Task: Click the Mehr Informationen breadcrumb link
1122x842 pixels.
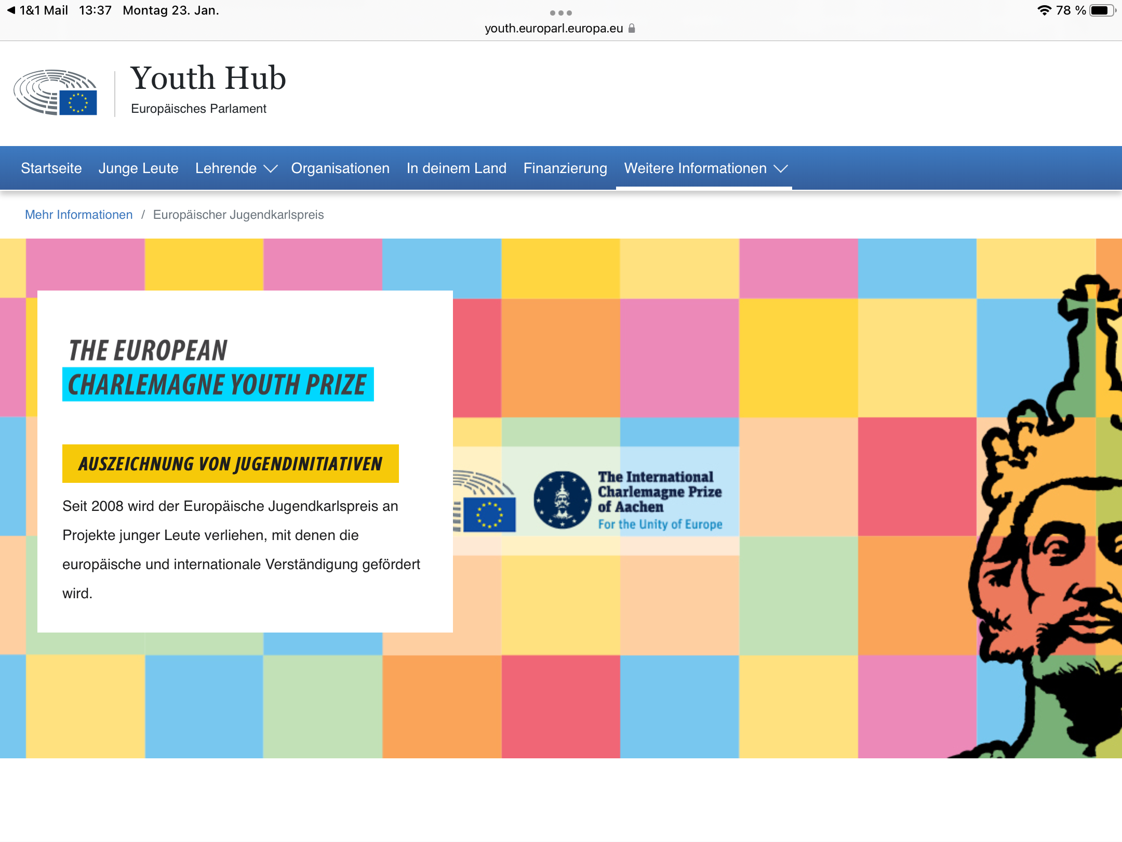Action: [x=78, y=215]
